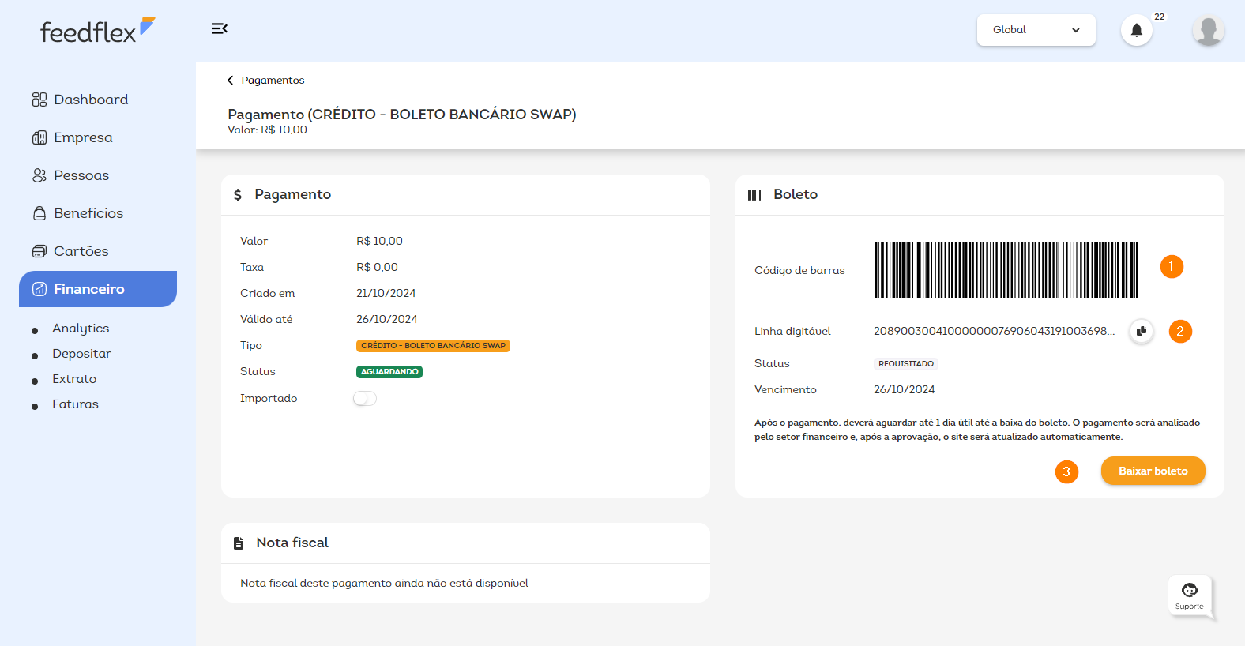Viewport: 1245px width, 646px height.
Task: Collapse the sidebar with the hamburger icon
Action: click(x=219, y=28)
